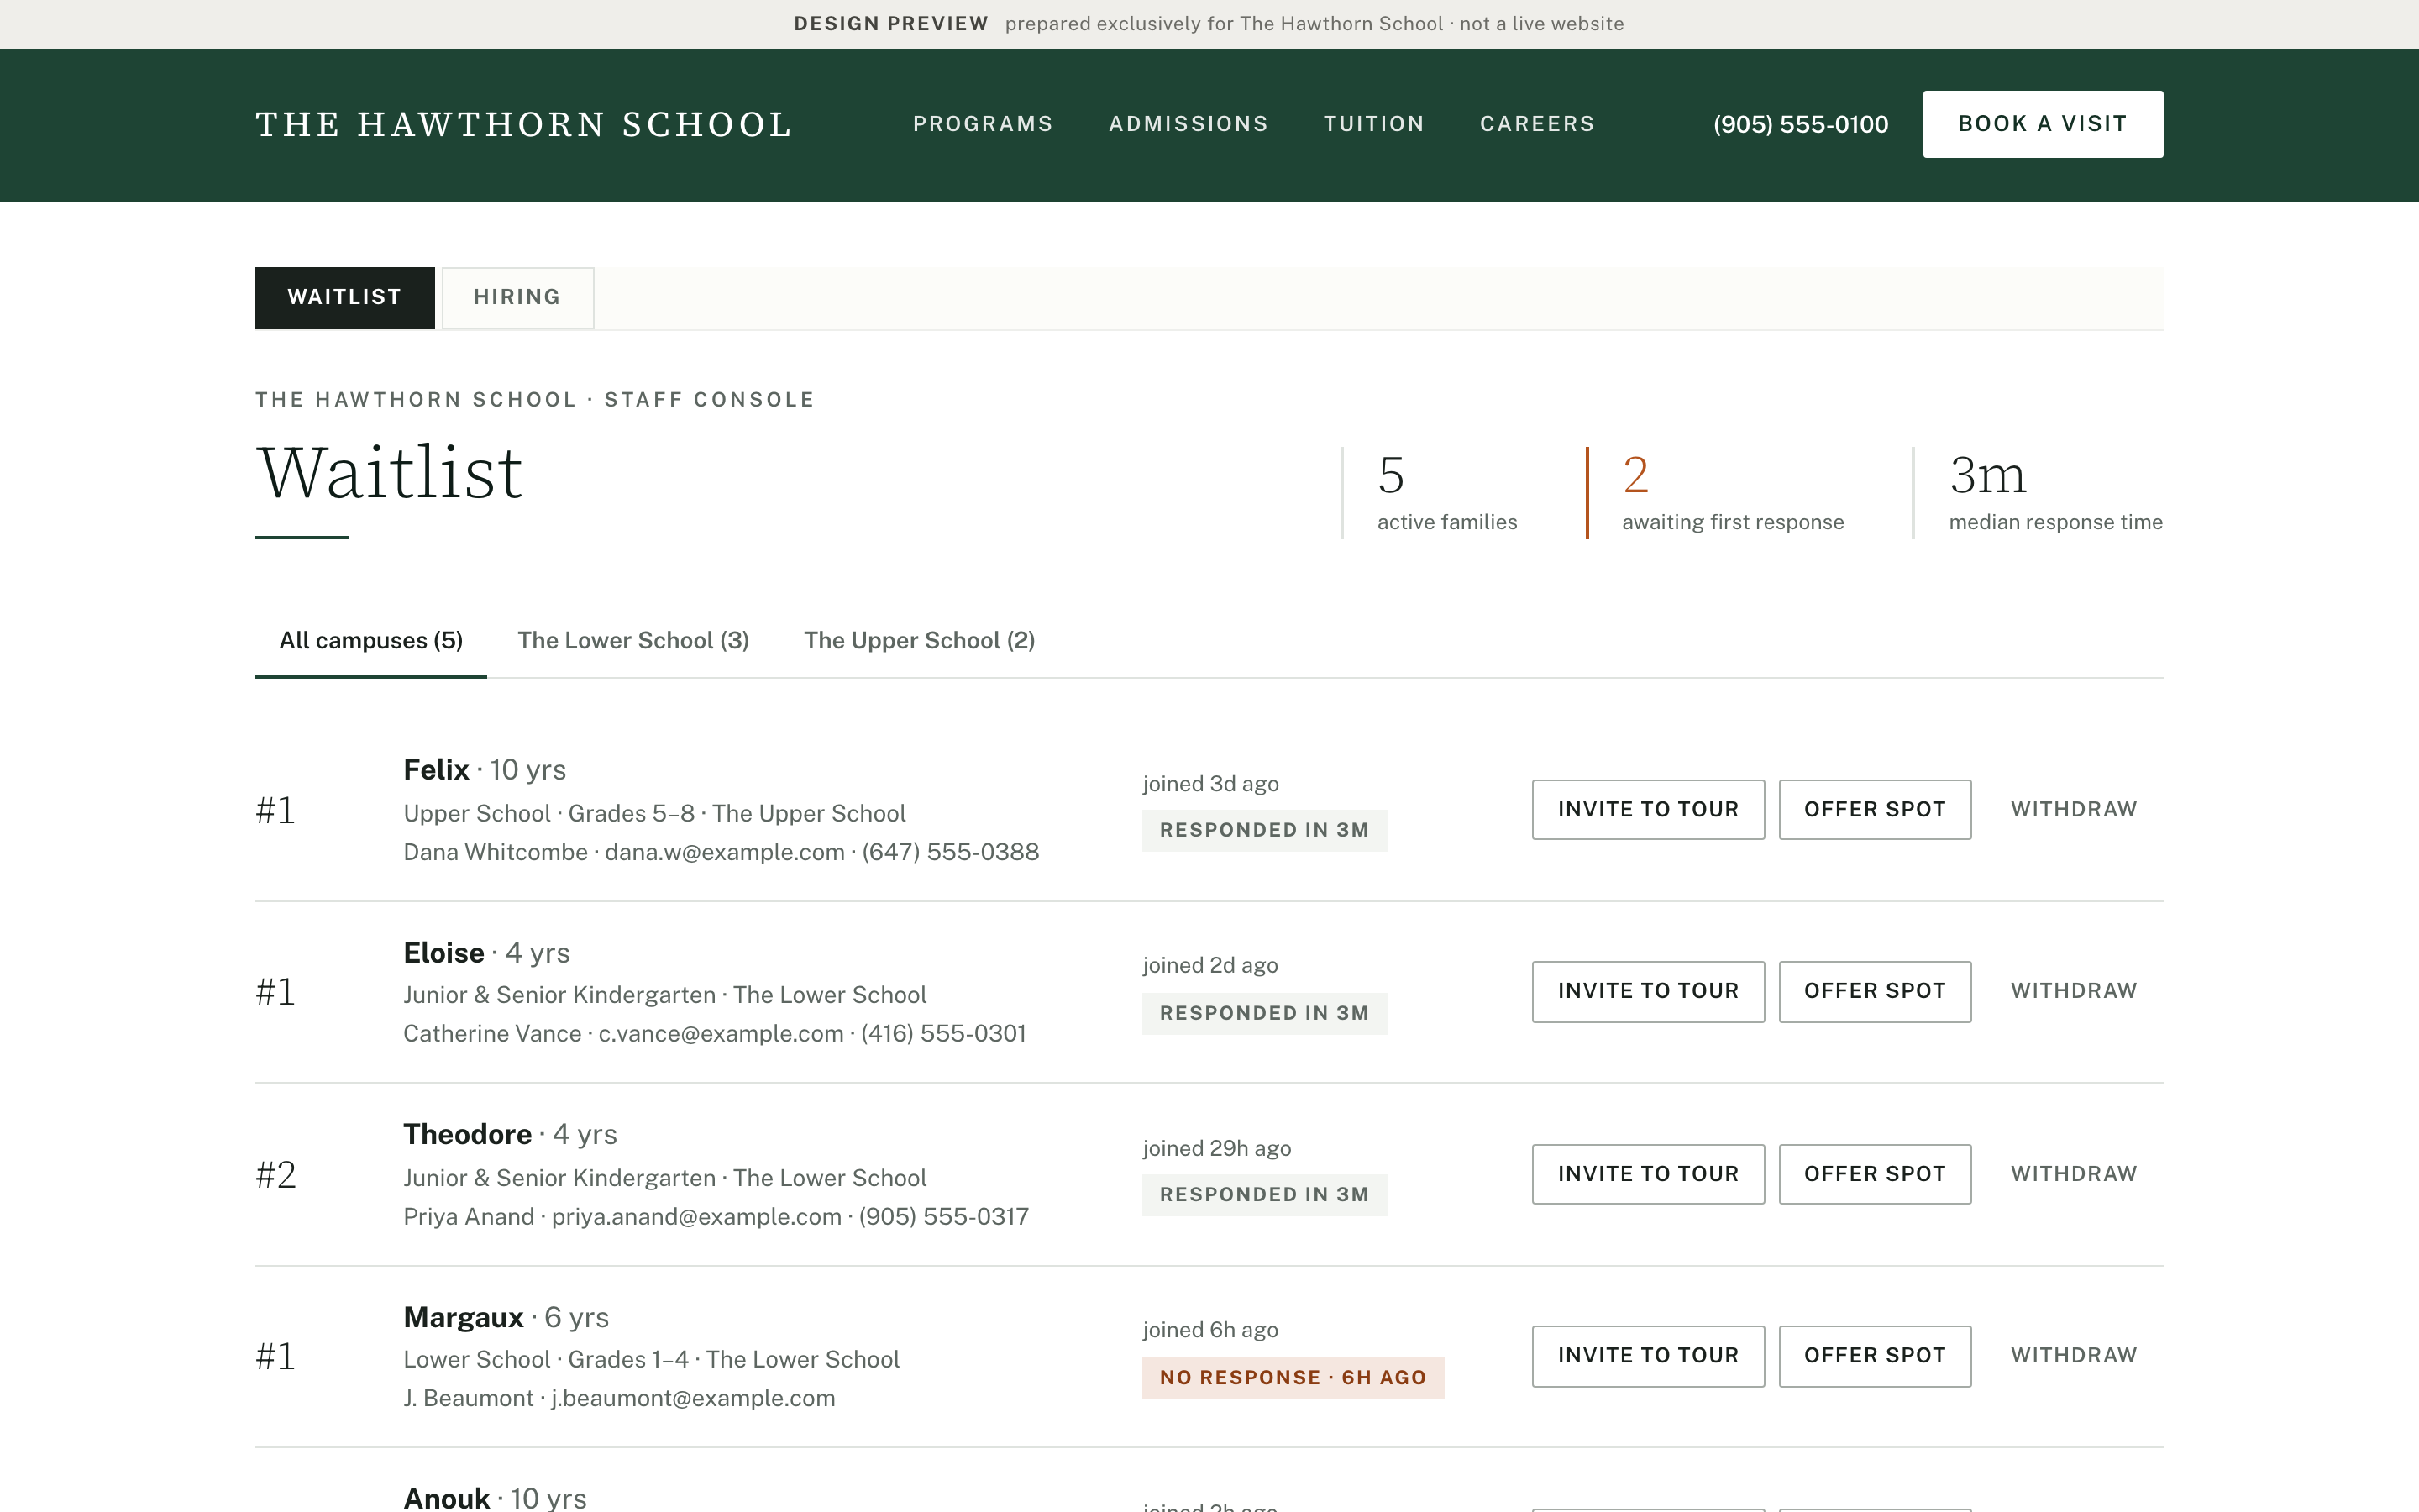Image resolution: width=2419 pixels, height=1512 pixels.
Task: Click Theodore's name in the list
Action: [x=468, y=1135]
